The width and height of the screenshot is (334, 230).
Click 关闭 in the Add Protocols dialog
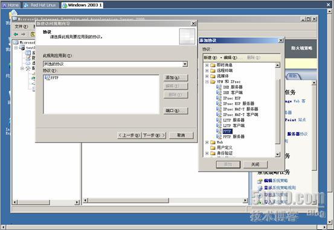(x=255, y=164)
